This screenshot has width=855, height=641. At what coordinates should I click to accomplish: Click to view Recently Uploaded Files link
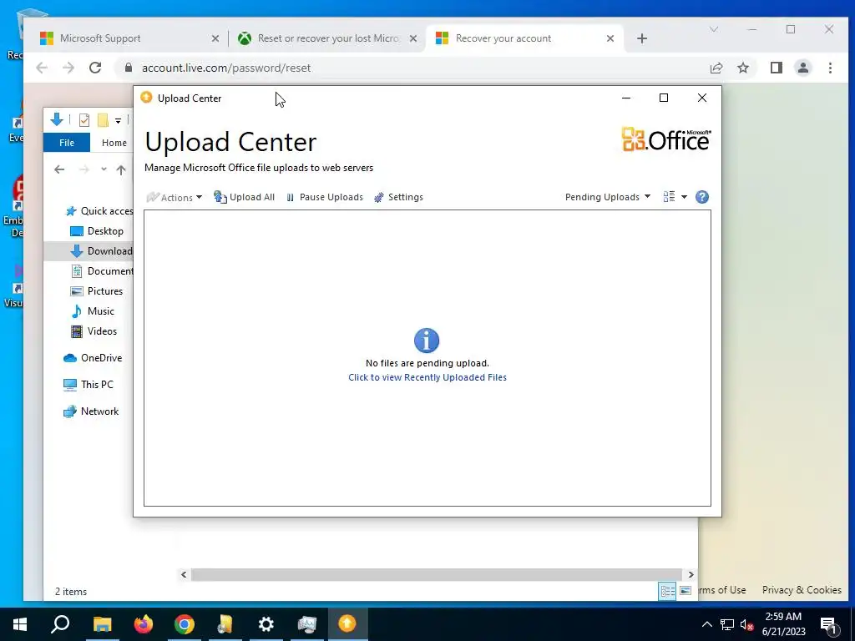point(427,377)
